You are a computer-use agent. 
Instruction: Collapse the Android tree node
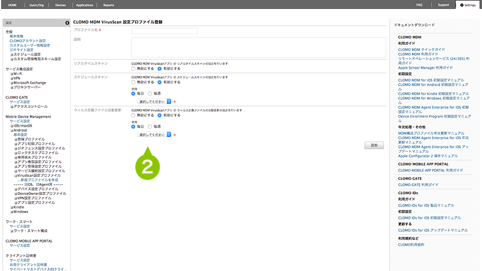click(12, 131)
